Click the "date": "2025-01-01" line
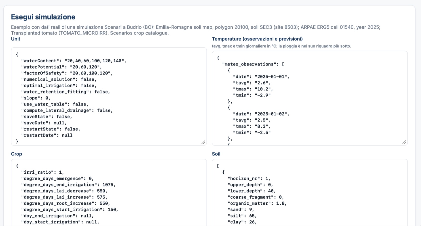 261,77
